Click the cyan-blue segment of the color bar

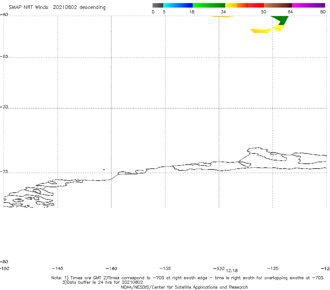click(x=178, y=5)
